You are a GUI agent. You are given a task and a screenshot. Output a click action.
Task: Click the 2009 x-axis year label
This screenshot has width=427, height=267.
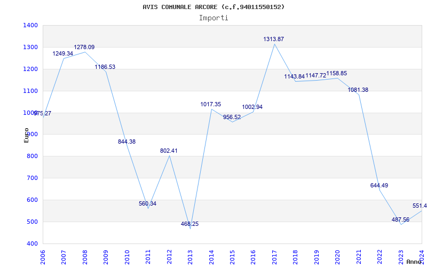[x=106, y=257]
